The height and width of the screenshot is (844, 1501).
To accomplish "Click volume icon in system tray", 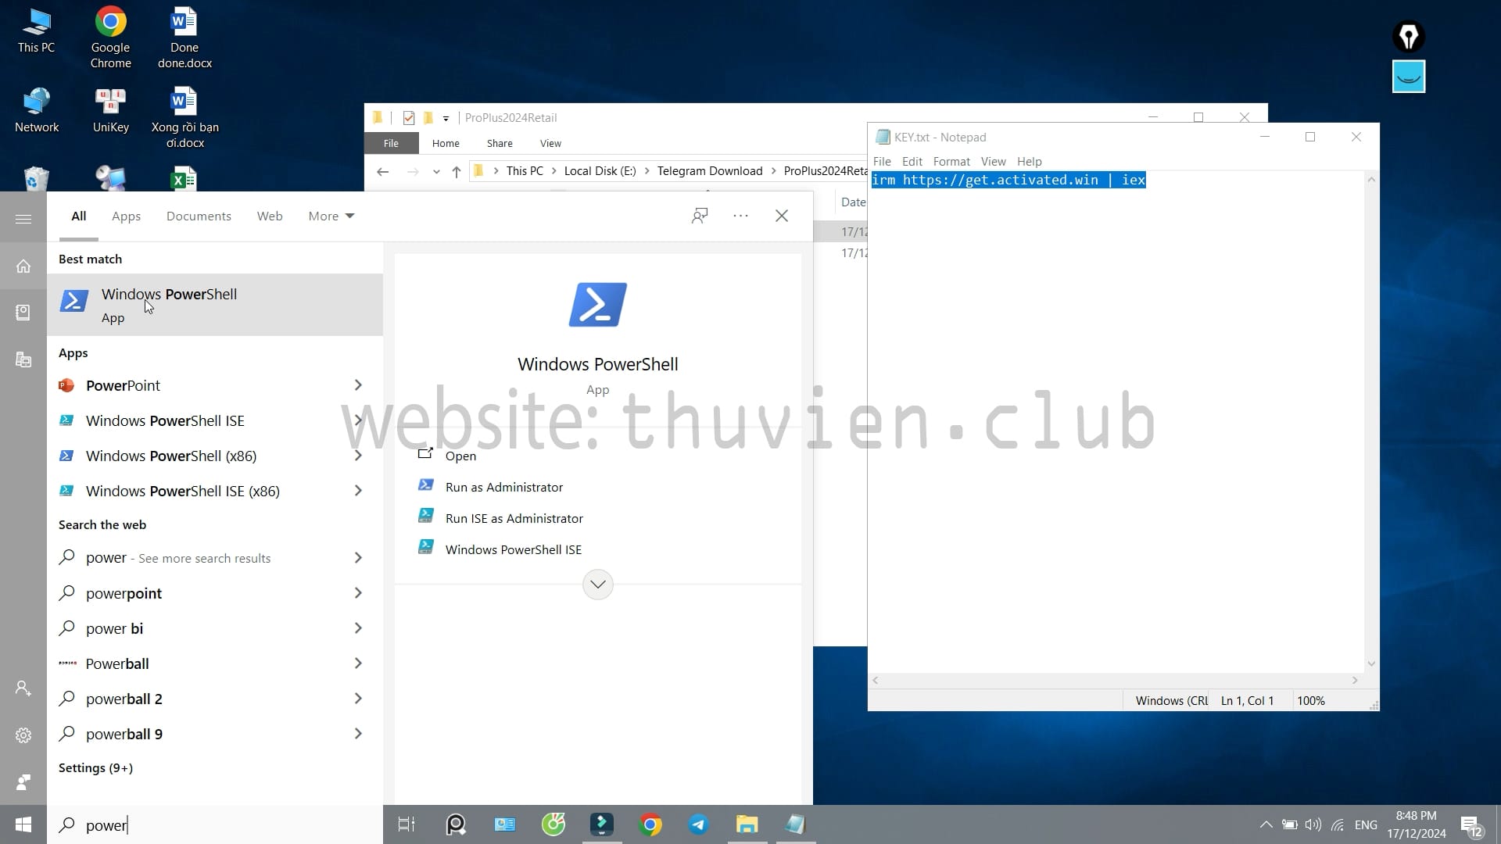I will coord(1313,824).
